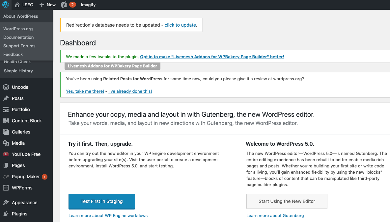Image resolution: width=390 pixels, height=222 pixels.
Task: Open the Media library icon
Action: [6, 143]
